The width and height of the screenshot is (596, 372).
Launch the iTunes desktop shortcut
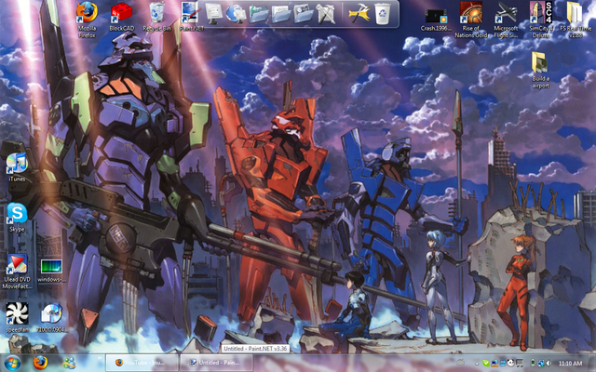[17, 167]
